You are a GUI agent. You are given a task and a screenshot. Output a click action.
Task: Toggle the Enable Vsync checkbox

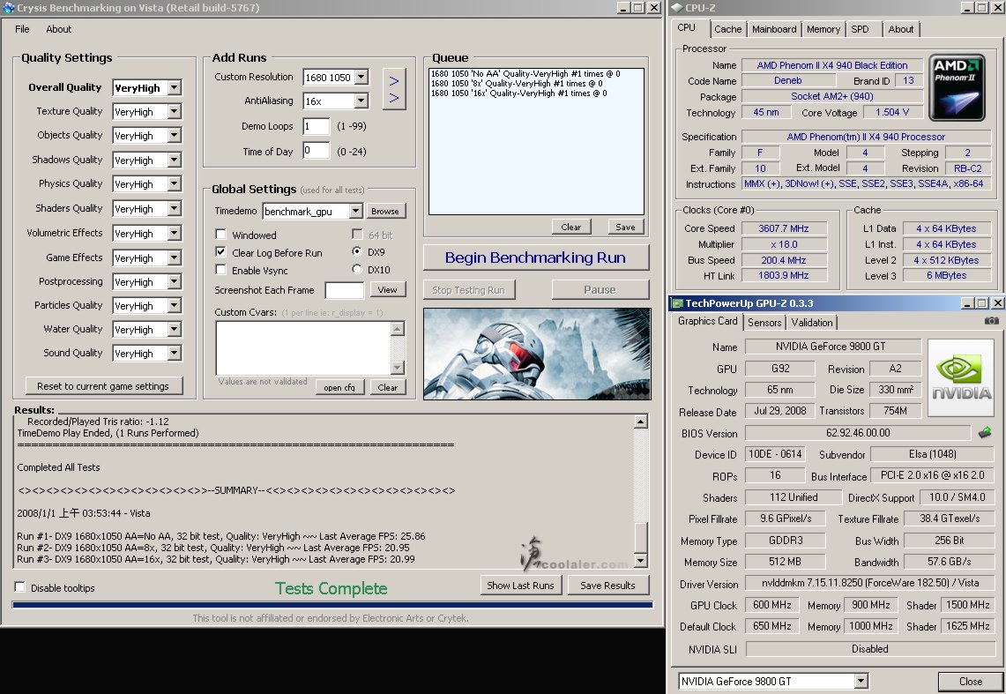click(x=220, y=269)
